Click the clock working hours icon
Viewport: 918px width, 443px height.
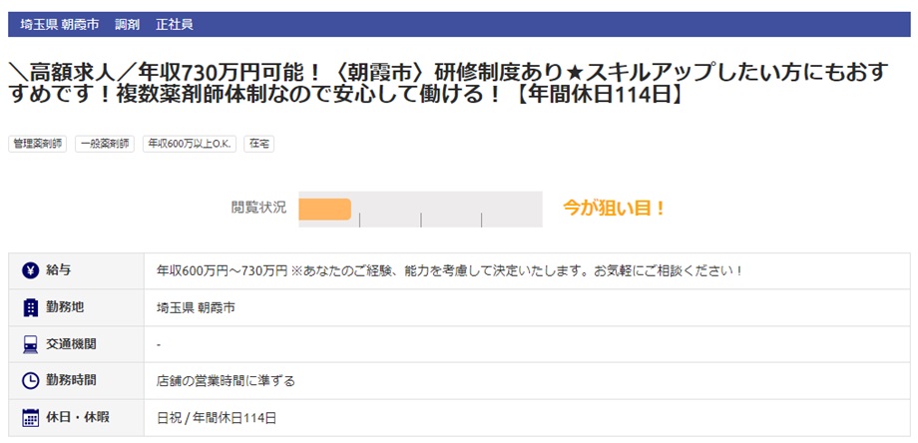pos(30,380)
